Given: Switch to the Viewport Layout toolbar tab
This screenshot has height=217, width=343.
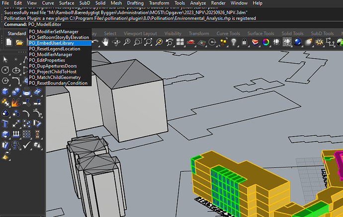Looking at the screenshot, I should click(x=140, y=34).
